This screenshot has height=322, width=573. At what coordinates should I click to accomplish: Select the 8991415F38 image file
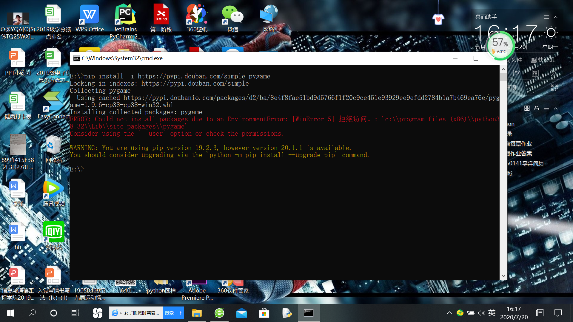[18, 152]
